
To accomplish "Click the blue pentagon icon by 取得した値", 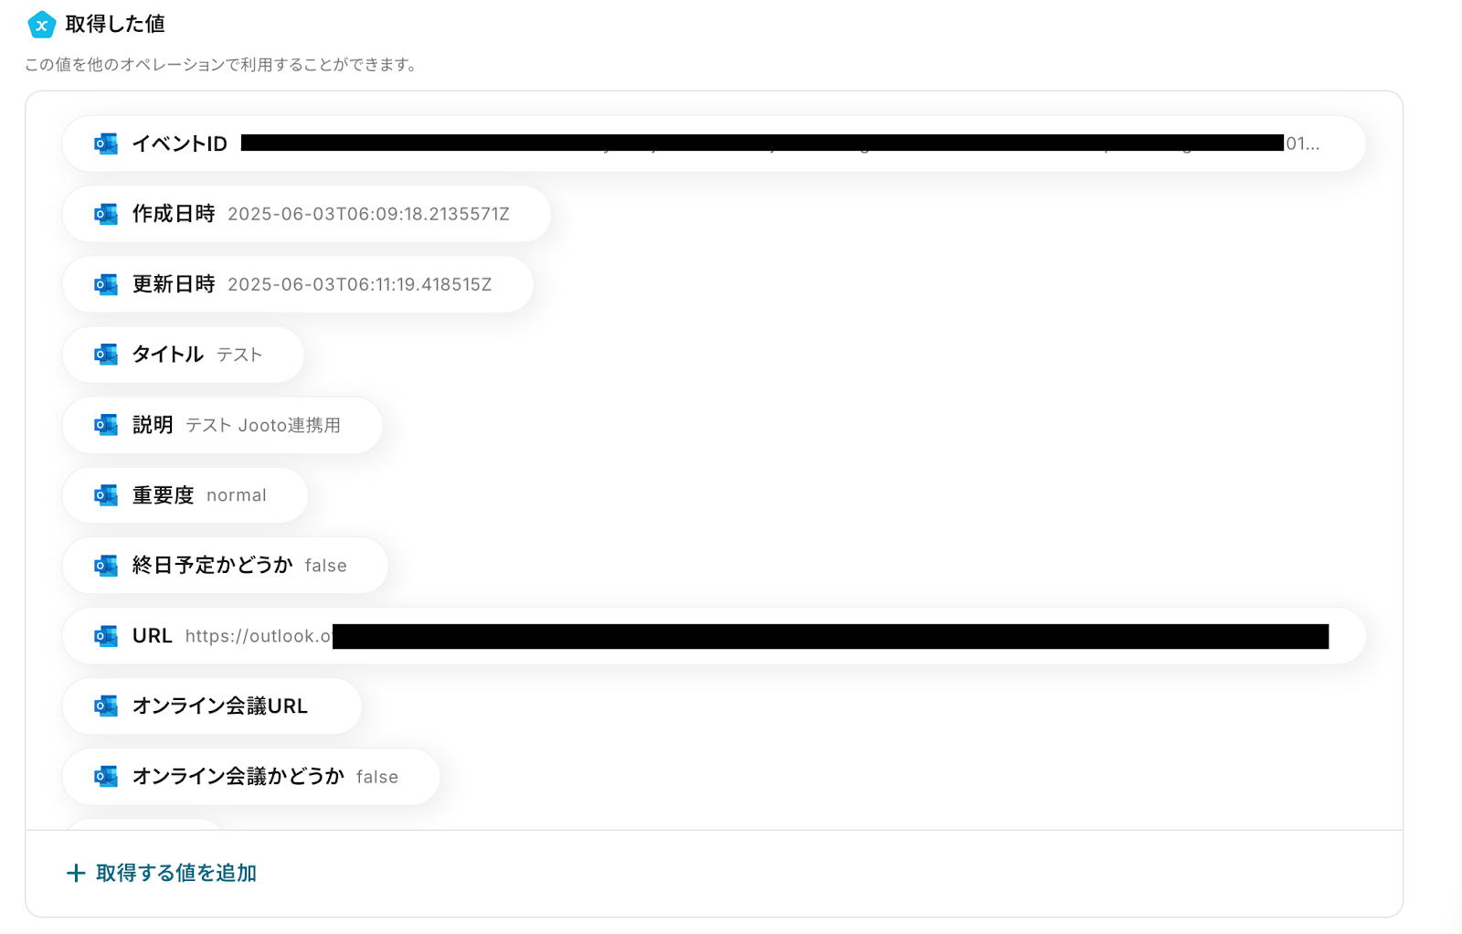I will tap(41, 25).
